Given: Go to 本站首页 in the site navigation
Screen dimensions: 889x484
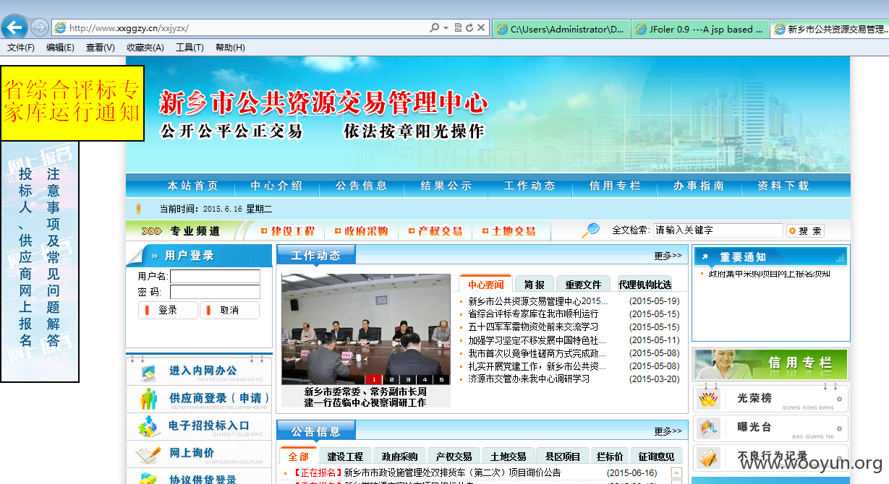Looking at the screenshot, I should click(192, 186).
